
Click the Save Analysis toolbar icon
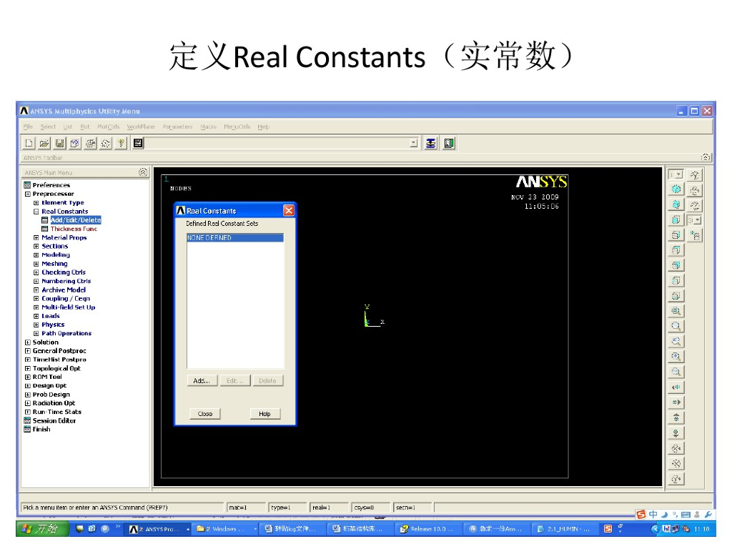[x=60, y=143]
